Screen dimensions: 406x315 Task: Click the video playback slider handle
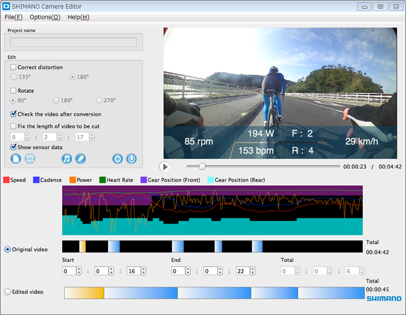tap(202, 166)
